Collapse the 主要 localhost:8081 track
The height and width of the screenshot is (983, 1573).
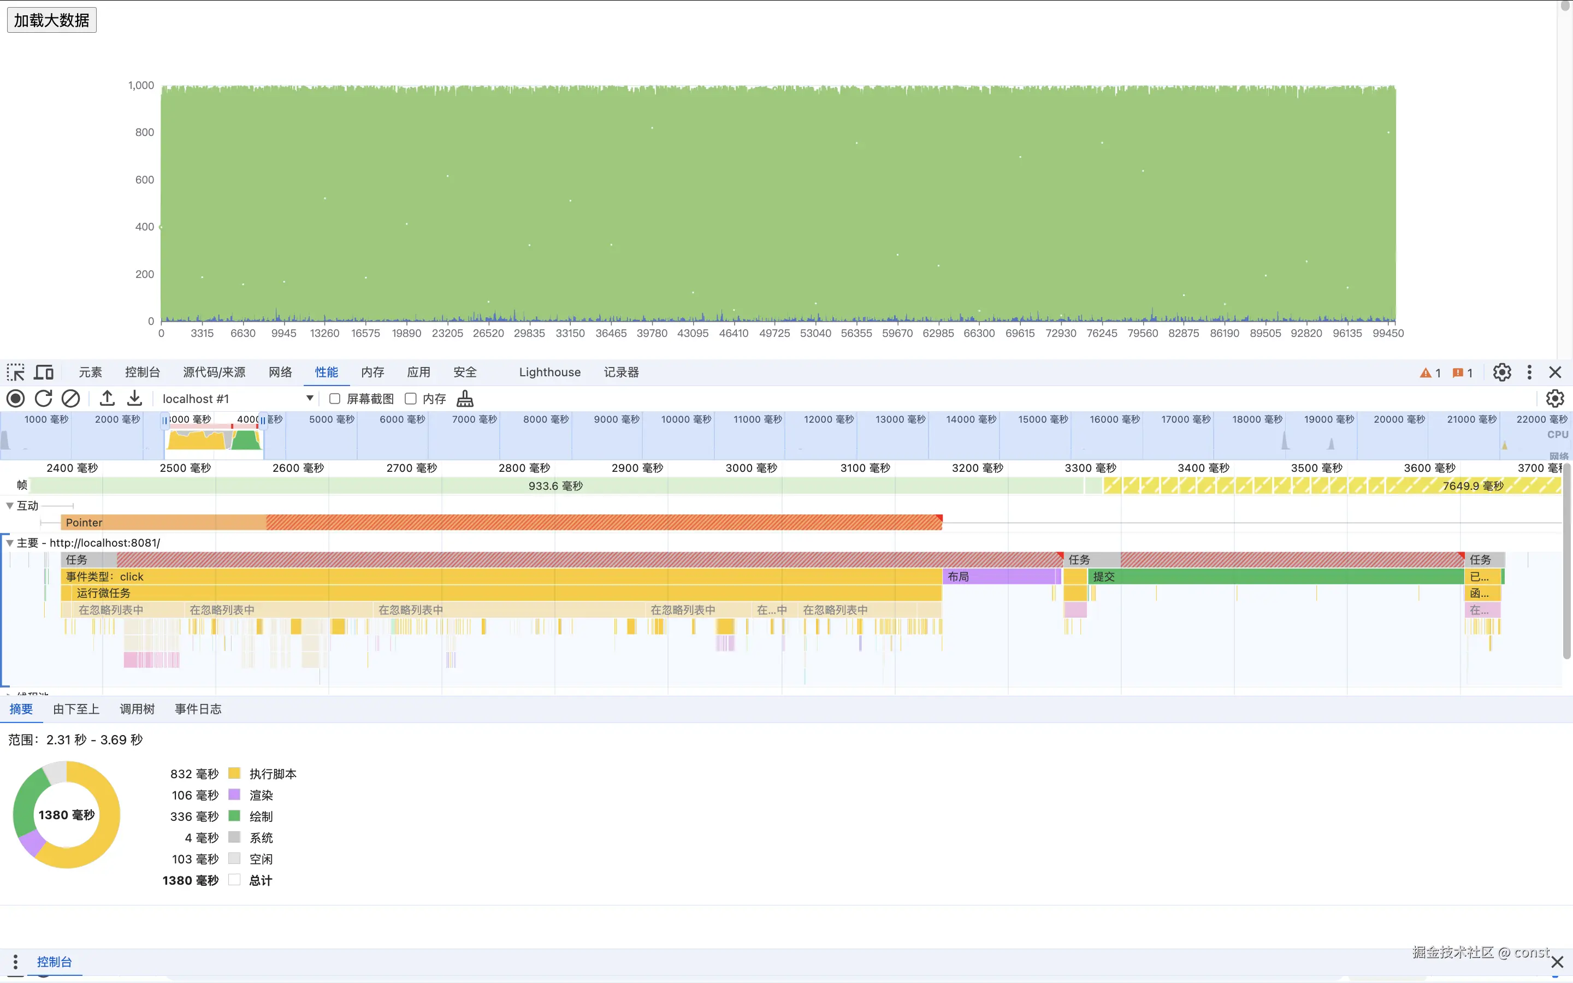tap(10, 542)
